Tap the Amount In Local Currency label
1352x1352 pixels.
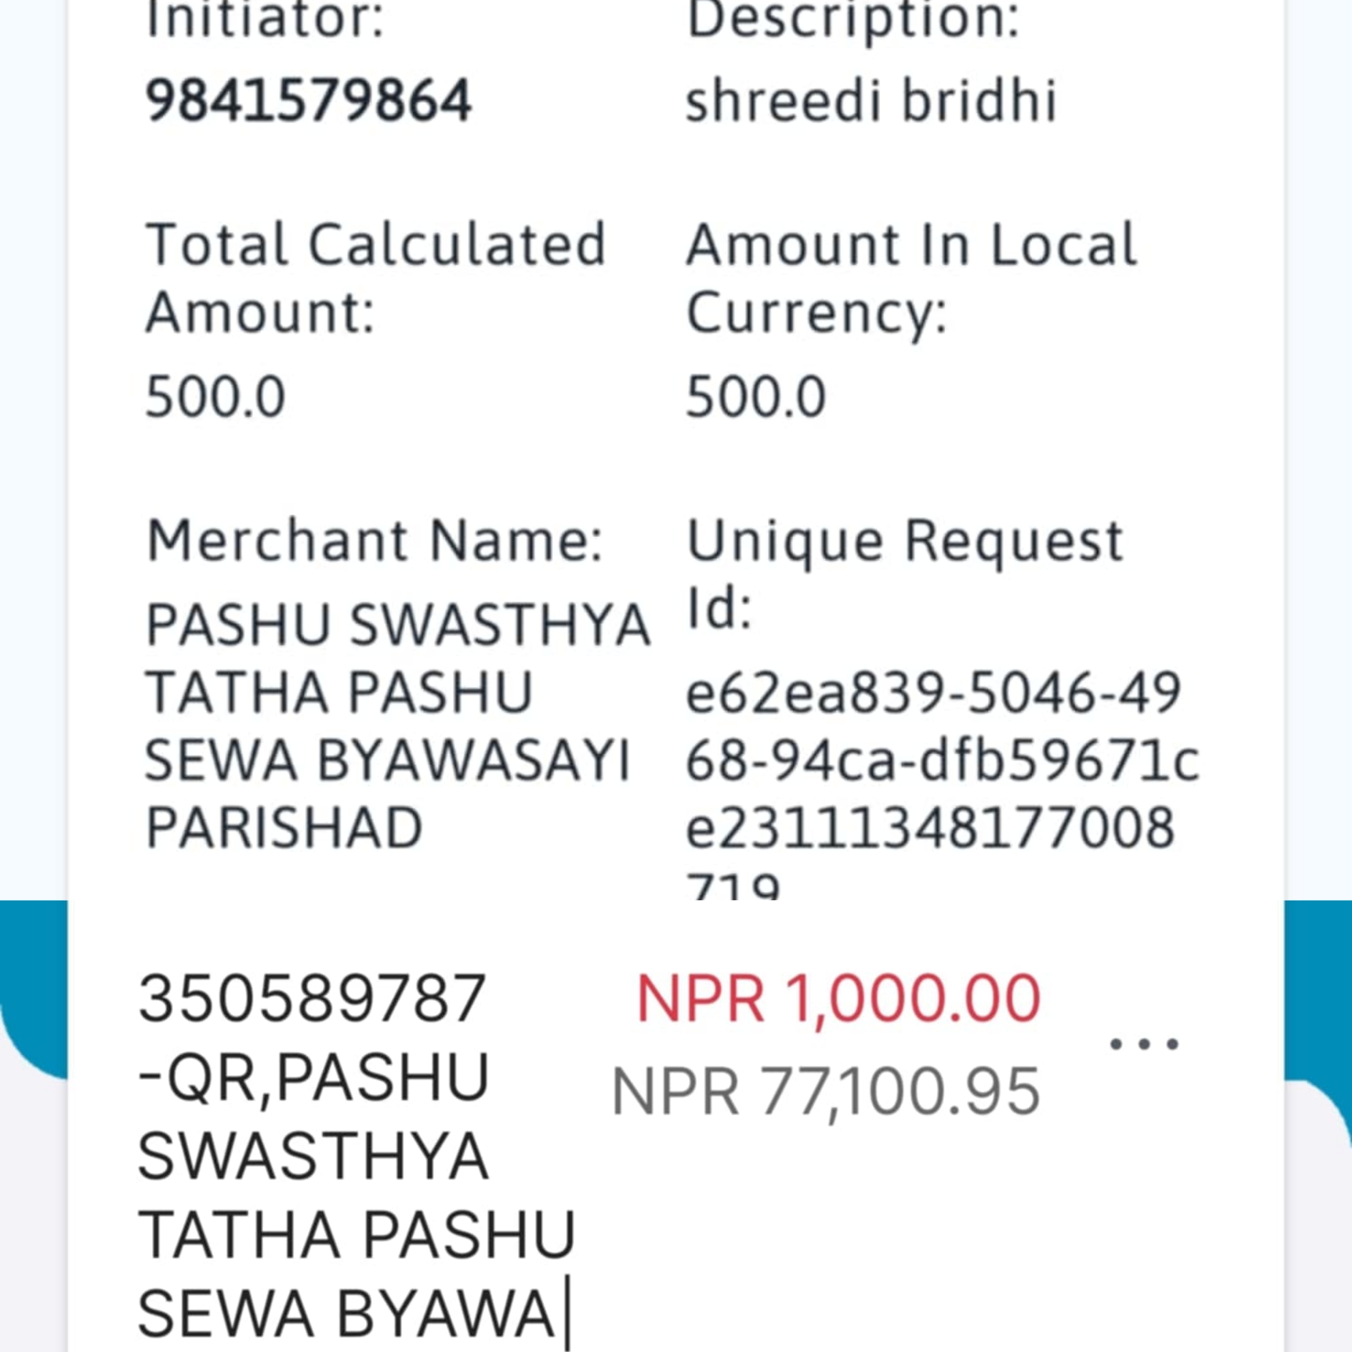(912, 278)
